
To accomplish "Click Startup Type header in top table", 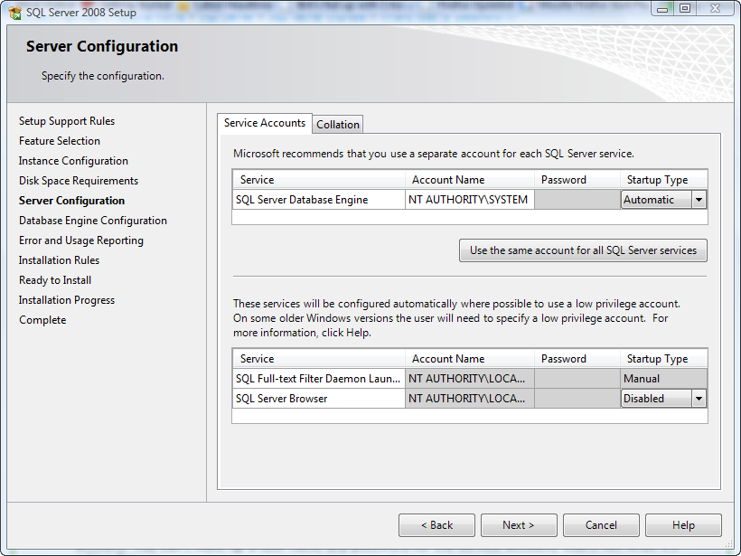I will [x=663, y=180].
